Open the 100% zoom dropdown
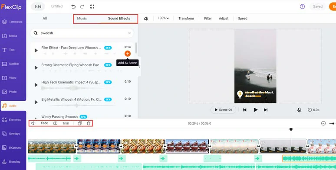Viewport: 336px width, 170px height. tap(163, 18)
